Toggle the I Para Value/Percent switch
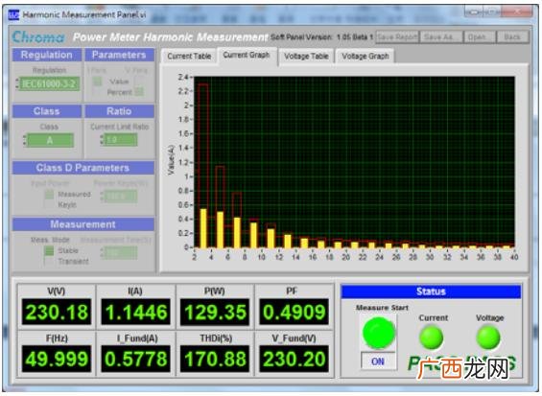 point(98,86)
